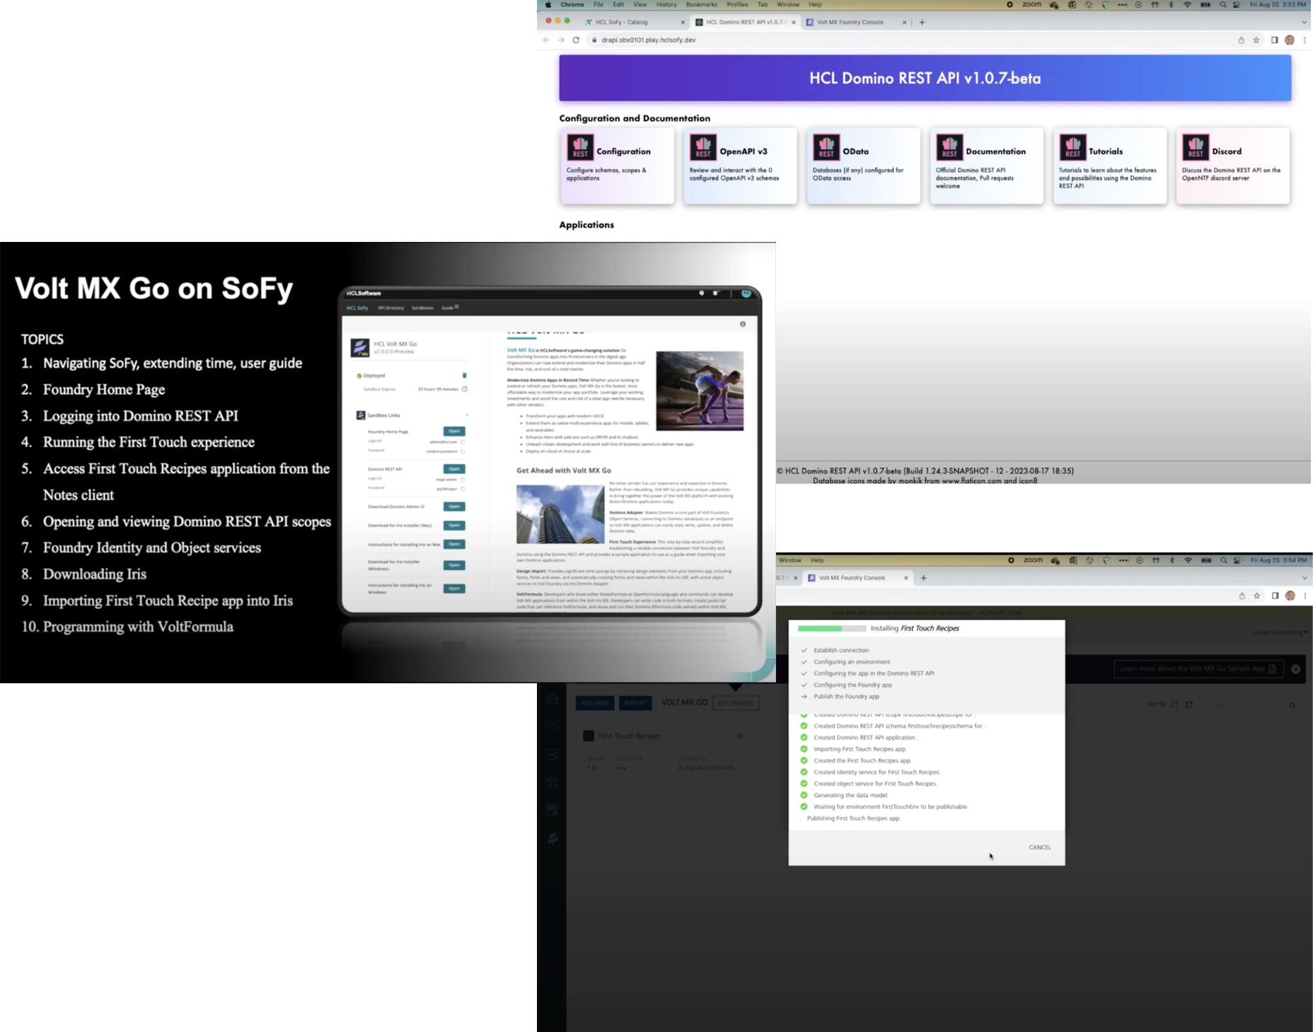Select API Directory in the SoFy navigation
1313x1032 pixels.
pos(391,308)
